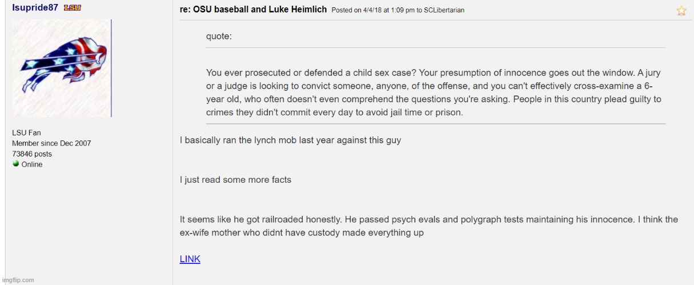Open the lsupride87 user profile name
This screenshot has height=285, width=694.
[35, 7]
